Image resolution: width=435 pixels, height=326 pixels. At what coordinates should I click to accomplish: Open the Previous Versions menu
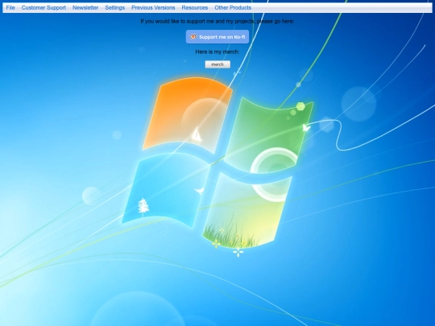click(x=153, y=8)
